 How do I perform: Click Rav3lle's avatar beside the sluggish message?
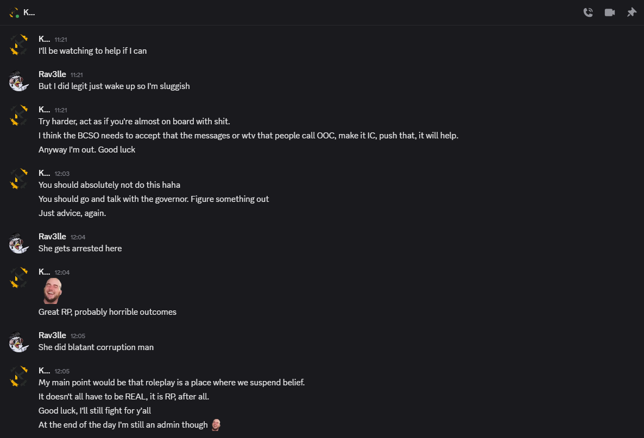tap(18, 81)
